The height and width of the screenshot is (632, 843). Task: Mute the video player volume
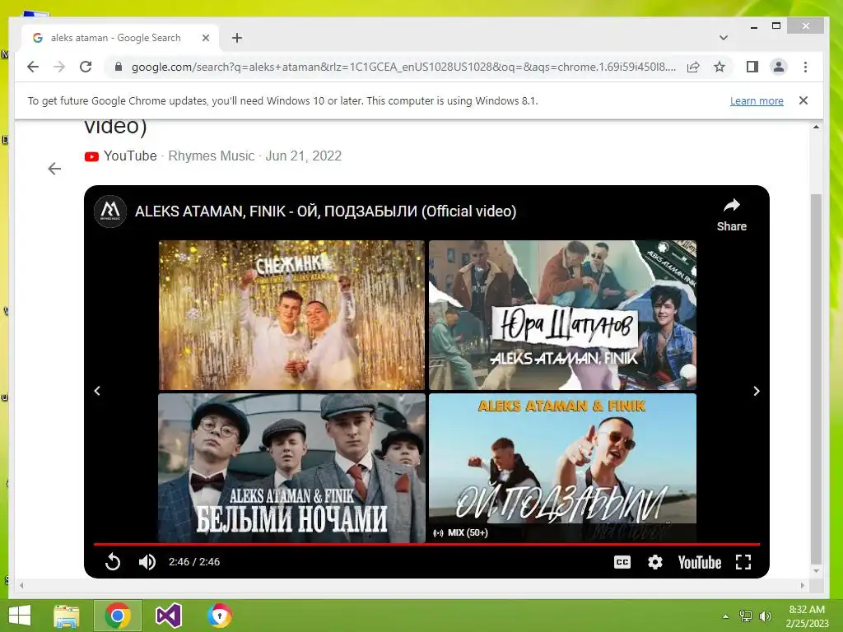(x=147, y=561)
